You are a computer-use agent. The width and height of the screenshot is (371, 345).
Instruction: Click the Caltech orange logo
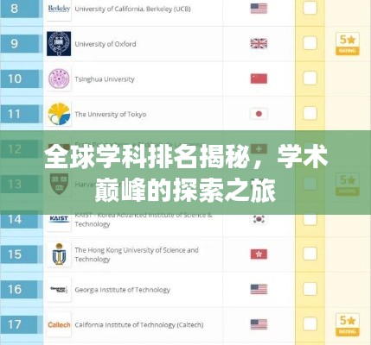tap(59, 324)
